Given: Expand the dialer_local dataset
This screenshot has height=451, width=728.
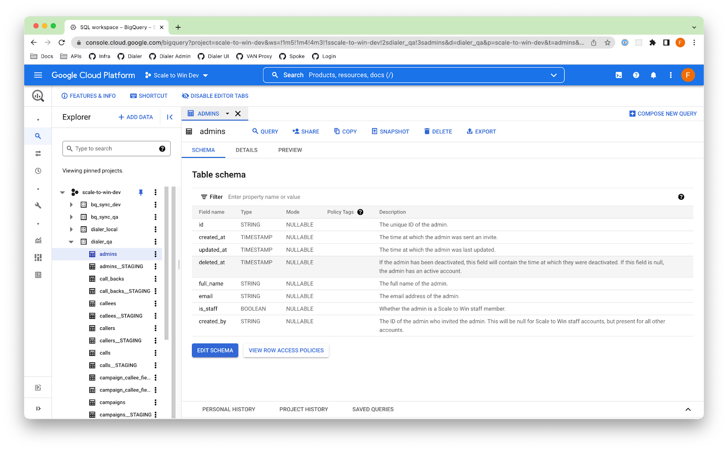Looking at the screenshot, I should (71, 229).
